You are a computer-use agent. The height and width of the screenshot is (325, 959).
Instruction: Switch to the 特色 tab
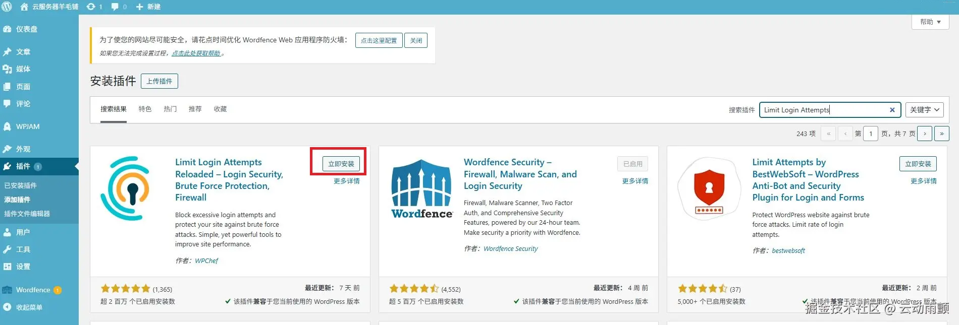145,109
